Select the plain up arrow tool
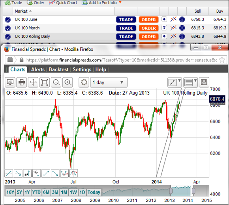The image size is (229, 205). [46, 173]
